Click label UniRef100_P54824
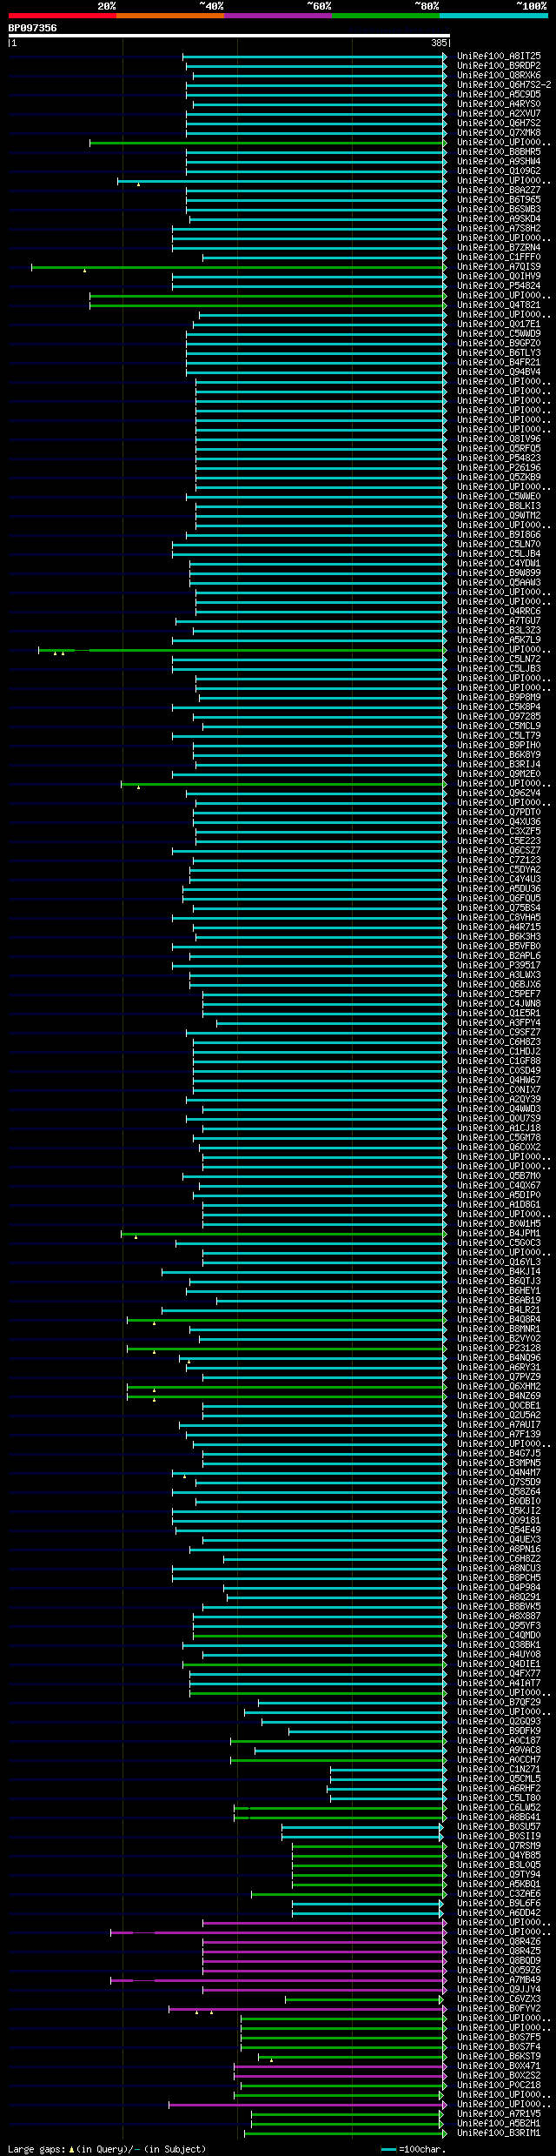The height and width of the screenshot is (2156, 556). [499, 285]
